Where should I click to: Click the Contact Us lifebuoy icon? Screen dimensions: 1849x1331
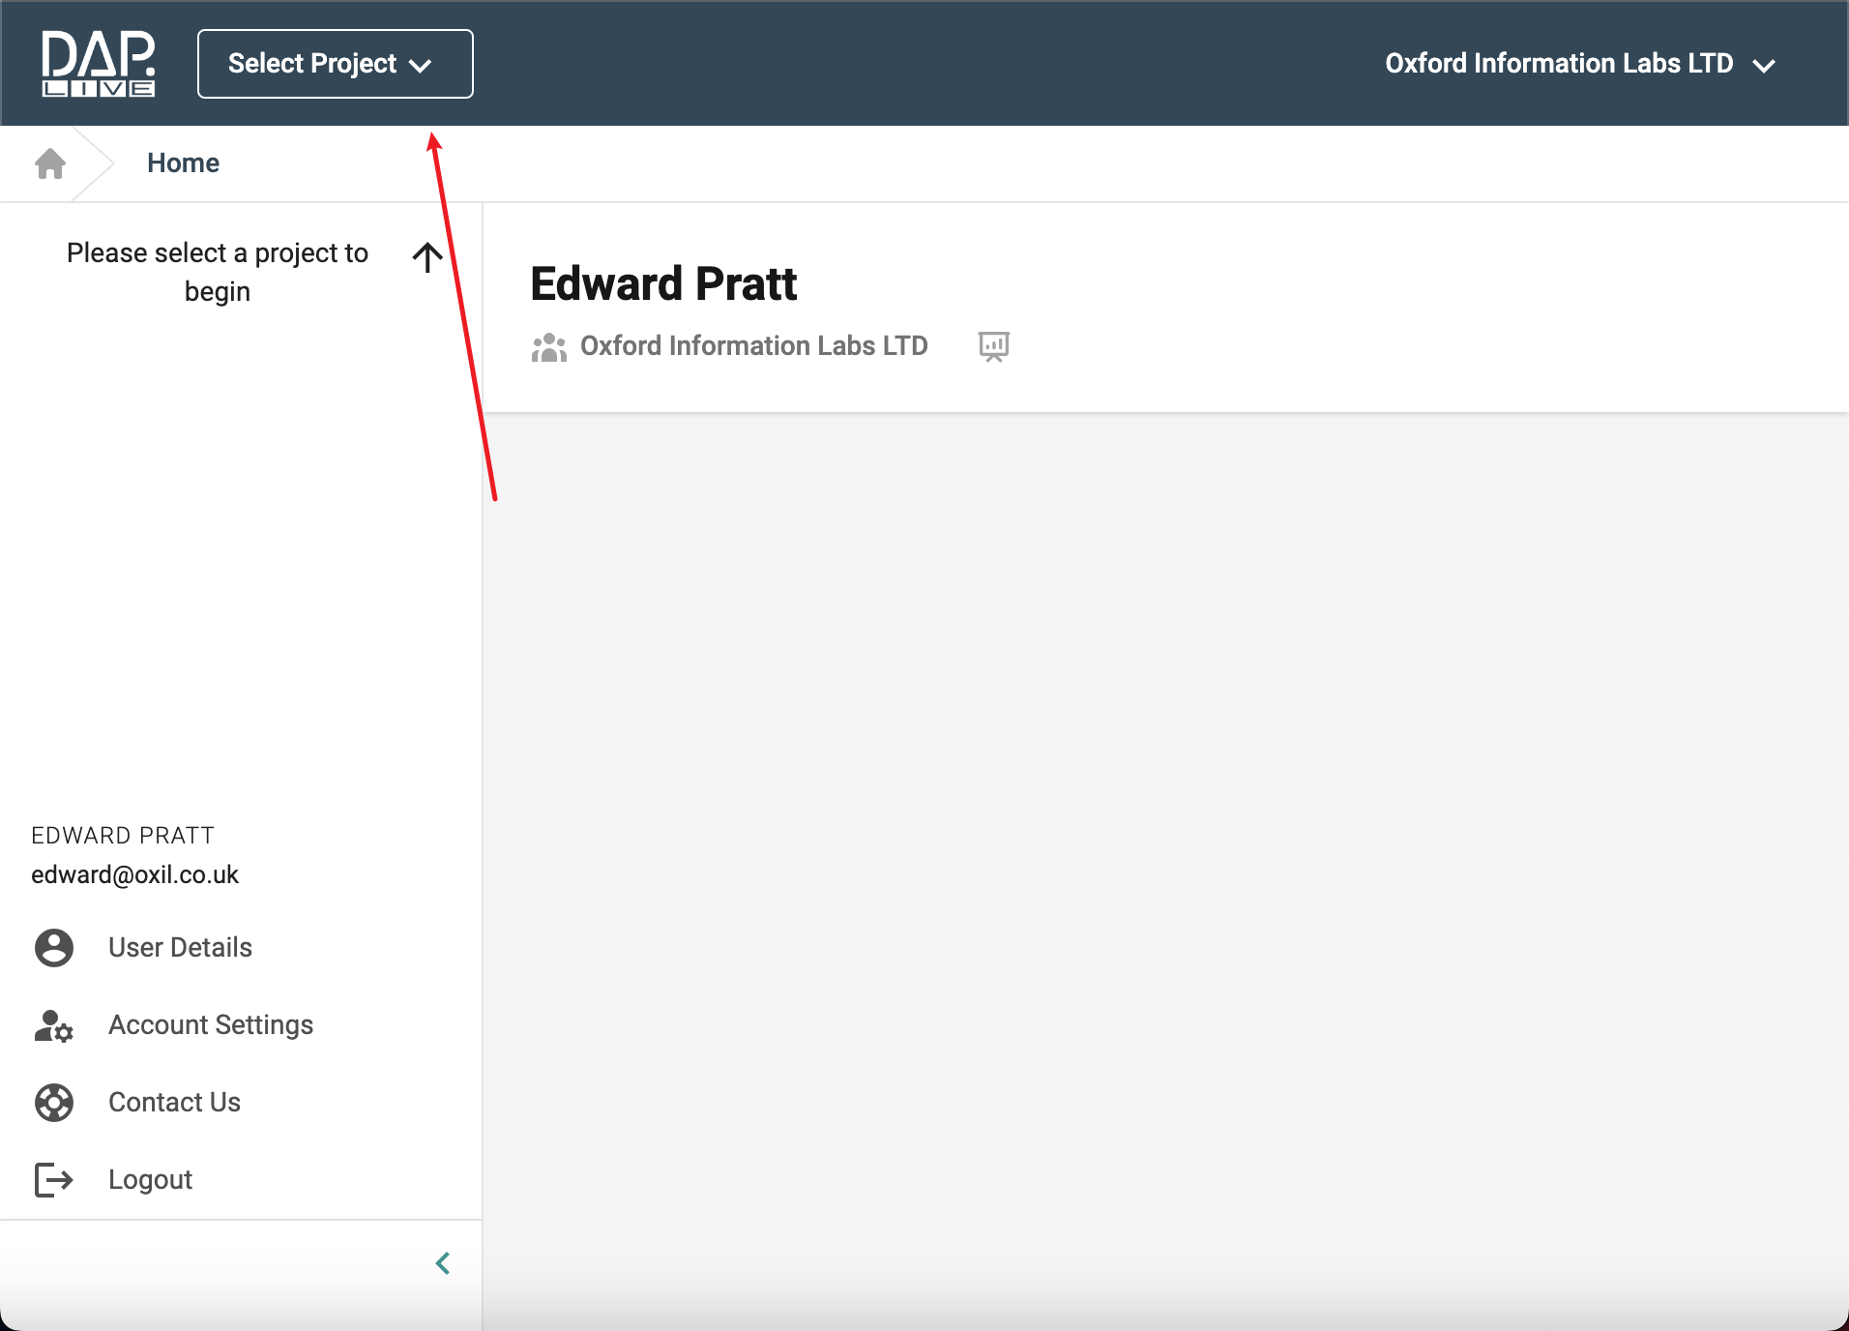coord(54,1103)
